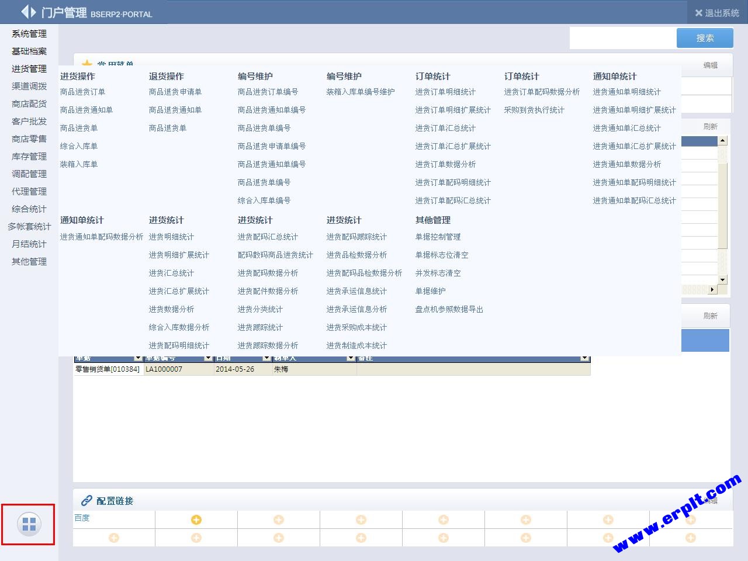Open the 商品退货通知单 link
Image resolution: width=748 pixels, height=561 pixels.
tap(175, 110)
